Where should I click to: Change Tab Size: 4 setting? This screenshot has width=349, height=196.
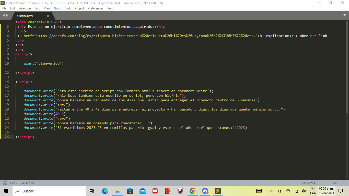[308, 183]
